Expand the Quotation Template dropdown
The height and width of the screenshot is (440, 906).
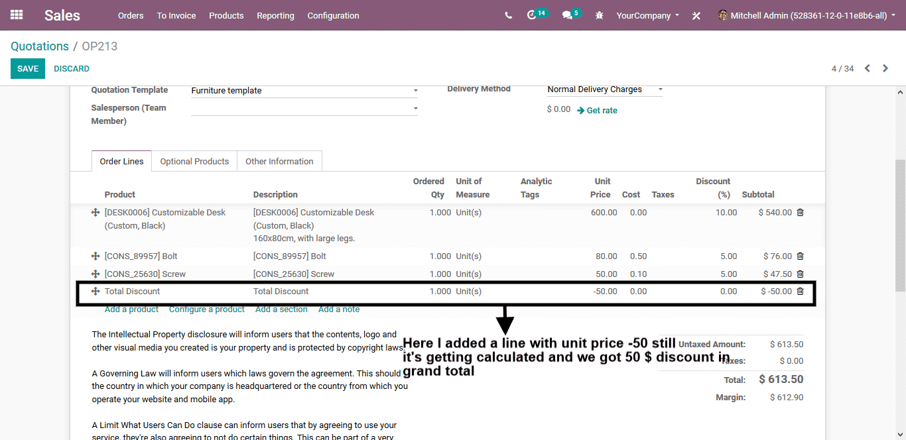click(x=415, y=91)
